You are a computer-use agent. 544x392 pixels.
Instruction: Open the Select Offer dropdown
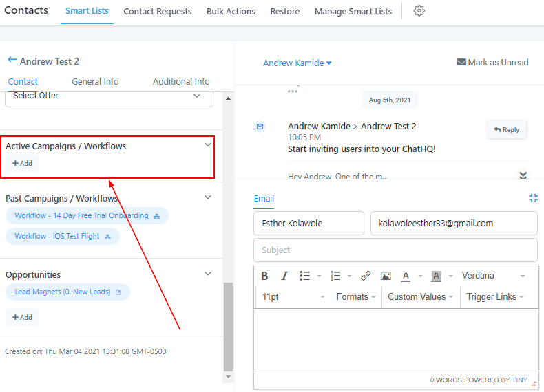tap(109, 96)
